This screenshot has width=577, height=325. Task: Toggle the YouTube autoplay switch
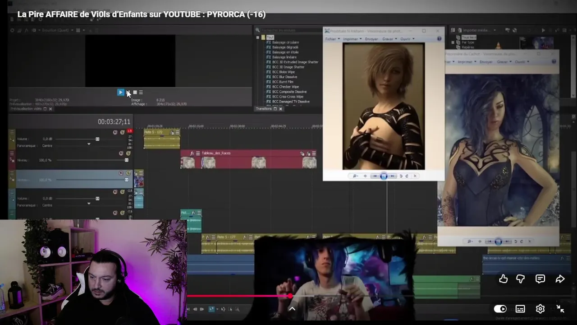tap(500, 309)
